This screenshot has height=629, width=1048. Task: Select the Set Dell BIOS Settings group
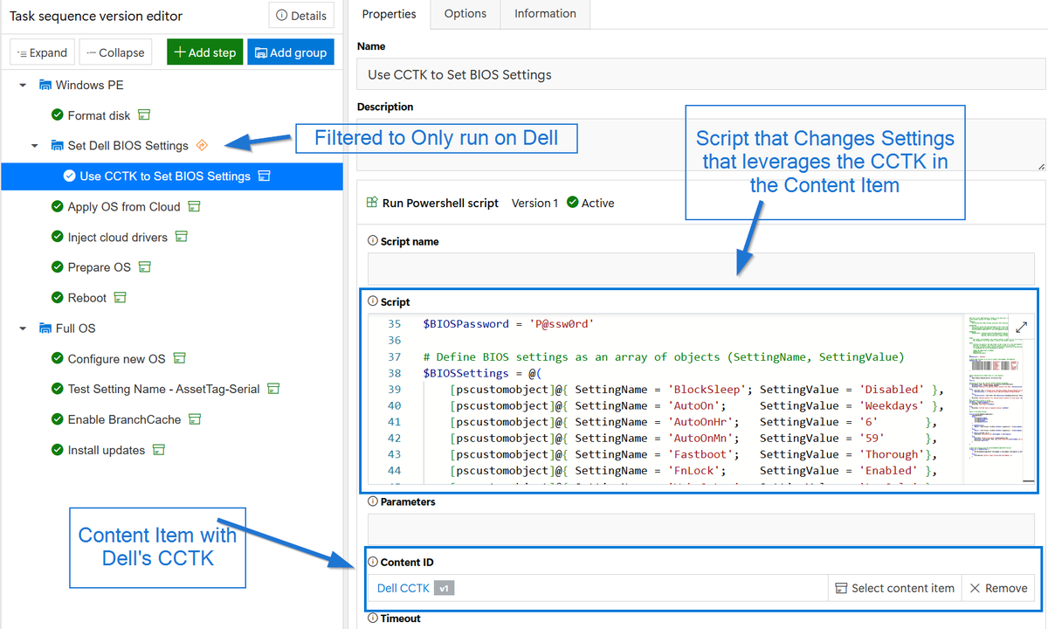[128, 146]
